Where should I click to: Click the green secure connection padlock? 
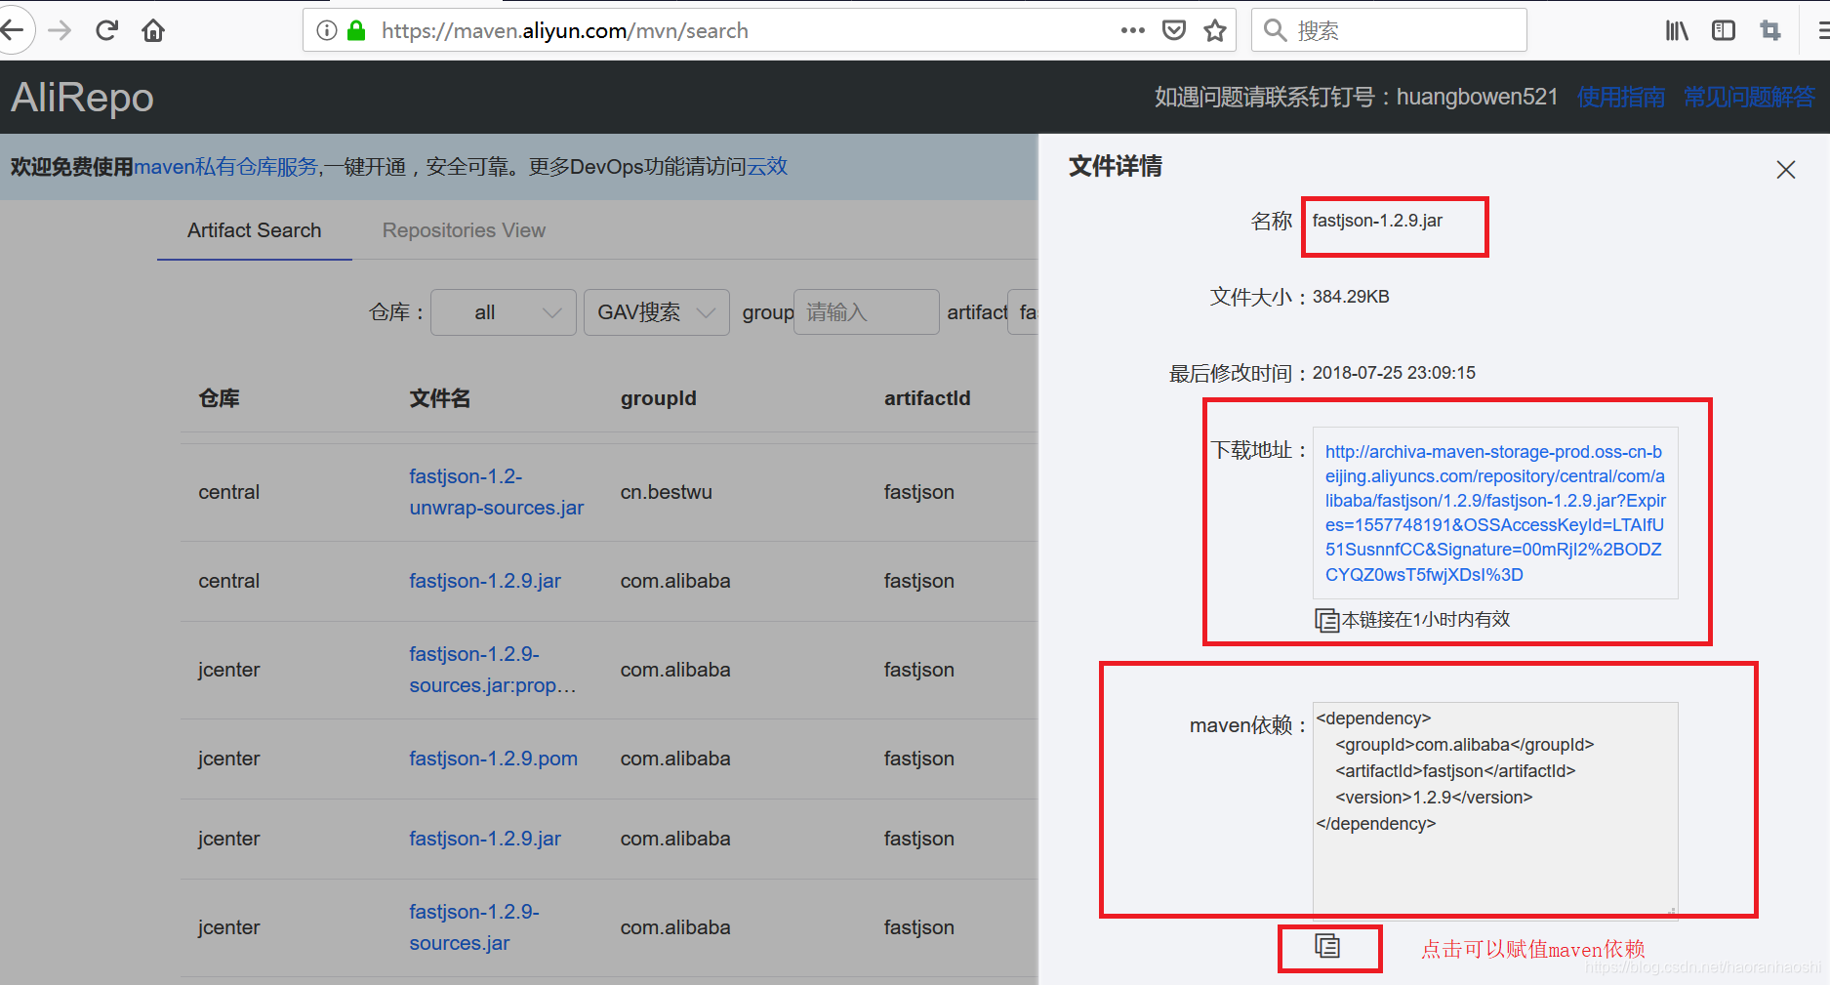[x=356, y=30]
